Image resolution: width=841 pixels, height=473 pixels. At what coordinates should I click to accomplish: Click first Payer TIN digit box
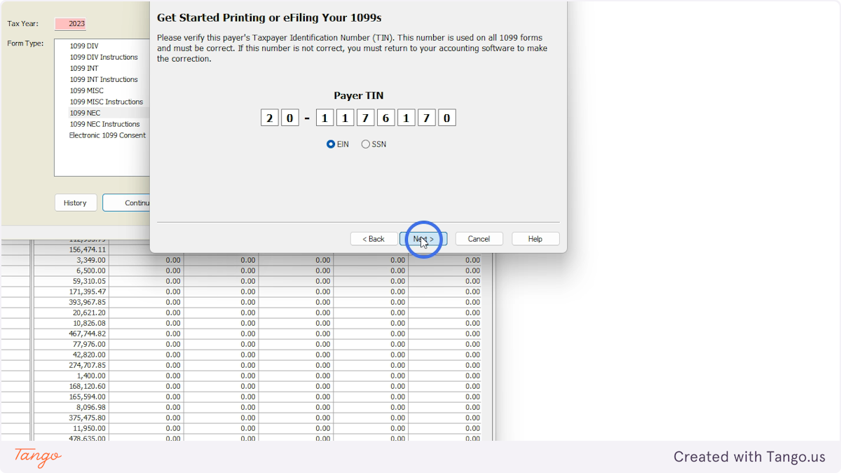tap(270, 118)
